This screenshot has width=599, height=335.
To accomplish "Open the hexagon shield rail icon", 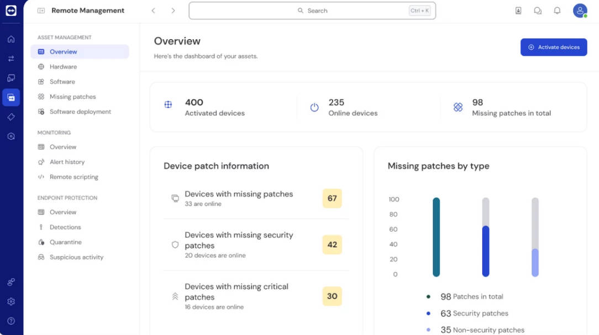I will [x=11, y=136].
